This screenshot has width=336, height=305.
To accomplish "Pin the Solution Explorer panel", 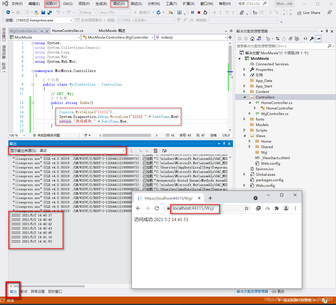I will click(x=327, y=31).
